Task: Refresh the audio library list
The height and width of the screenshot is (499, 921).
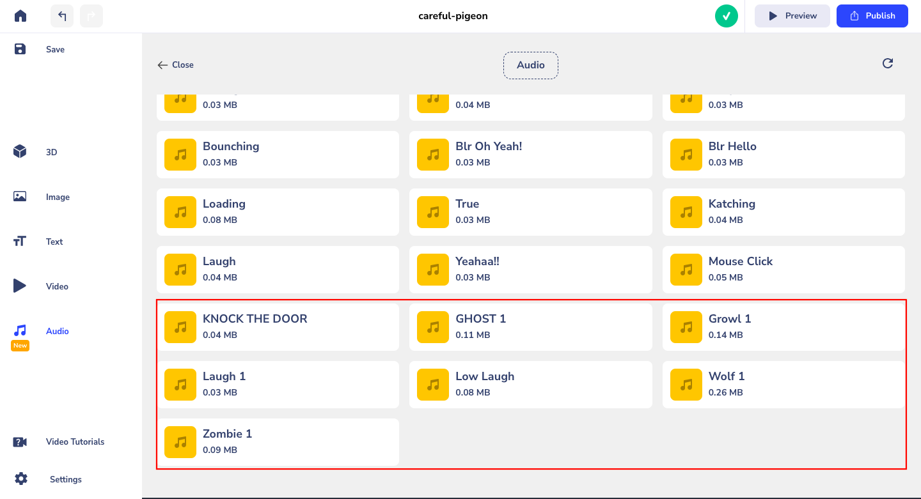Action: (x=888, y=63)
